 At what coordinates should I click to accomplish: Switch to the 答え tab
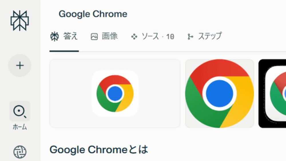click(x=64, y=36)
